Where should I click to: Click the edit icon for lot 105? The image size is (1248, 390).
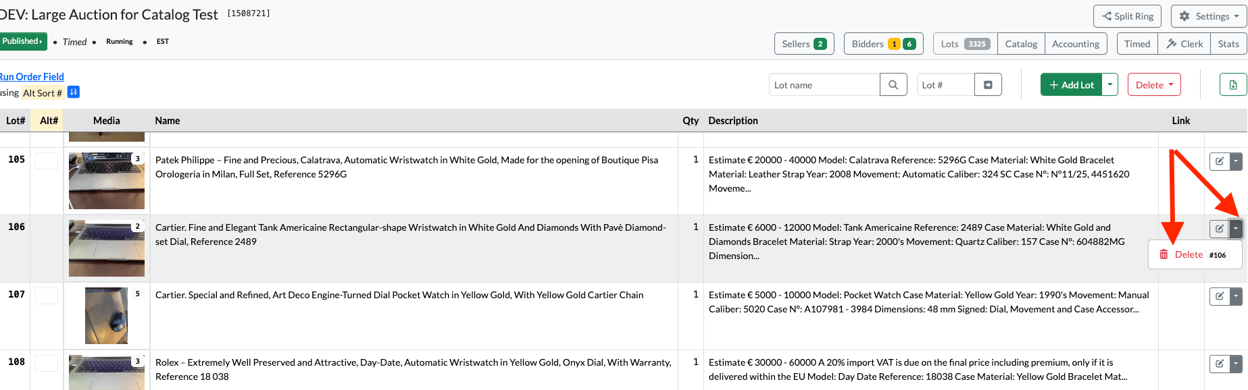pos(1220,161)
